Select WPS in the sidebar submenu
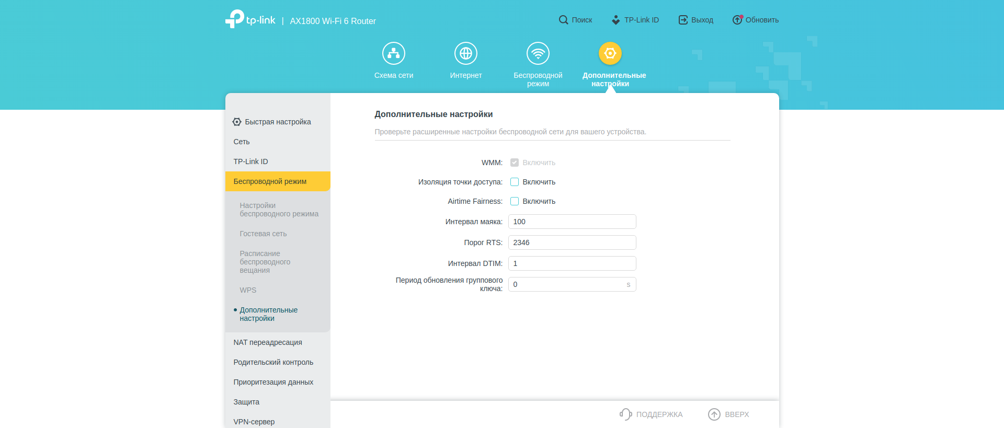 (248, 290)
